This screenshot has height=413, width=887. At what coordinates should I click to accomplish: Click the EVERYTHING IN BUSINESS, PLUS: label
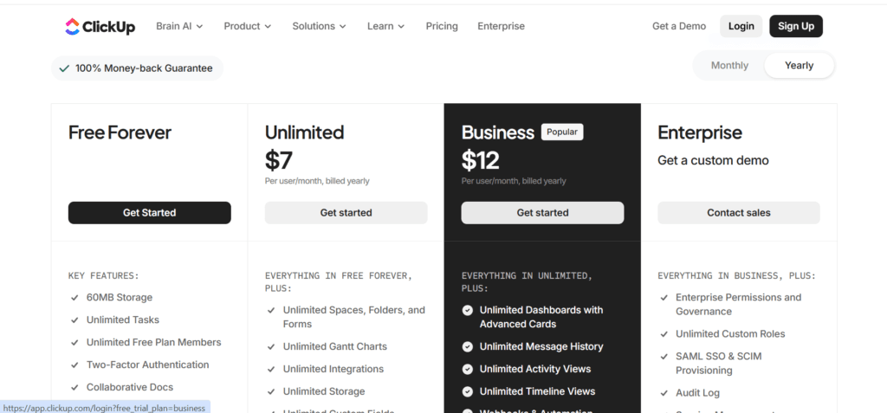[x=736, y=276]
